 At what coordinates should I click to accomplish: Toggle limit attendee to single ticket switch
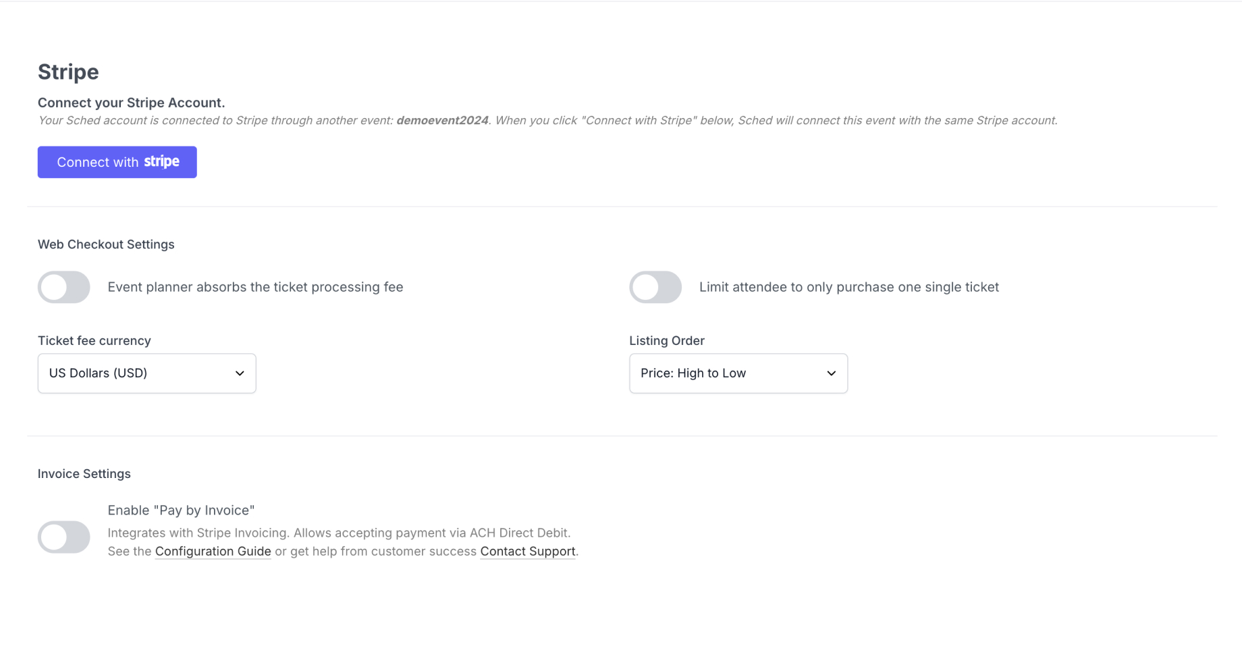655,287
